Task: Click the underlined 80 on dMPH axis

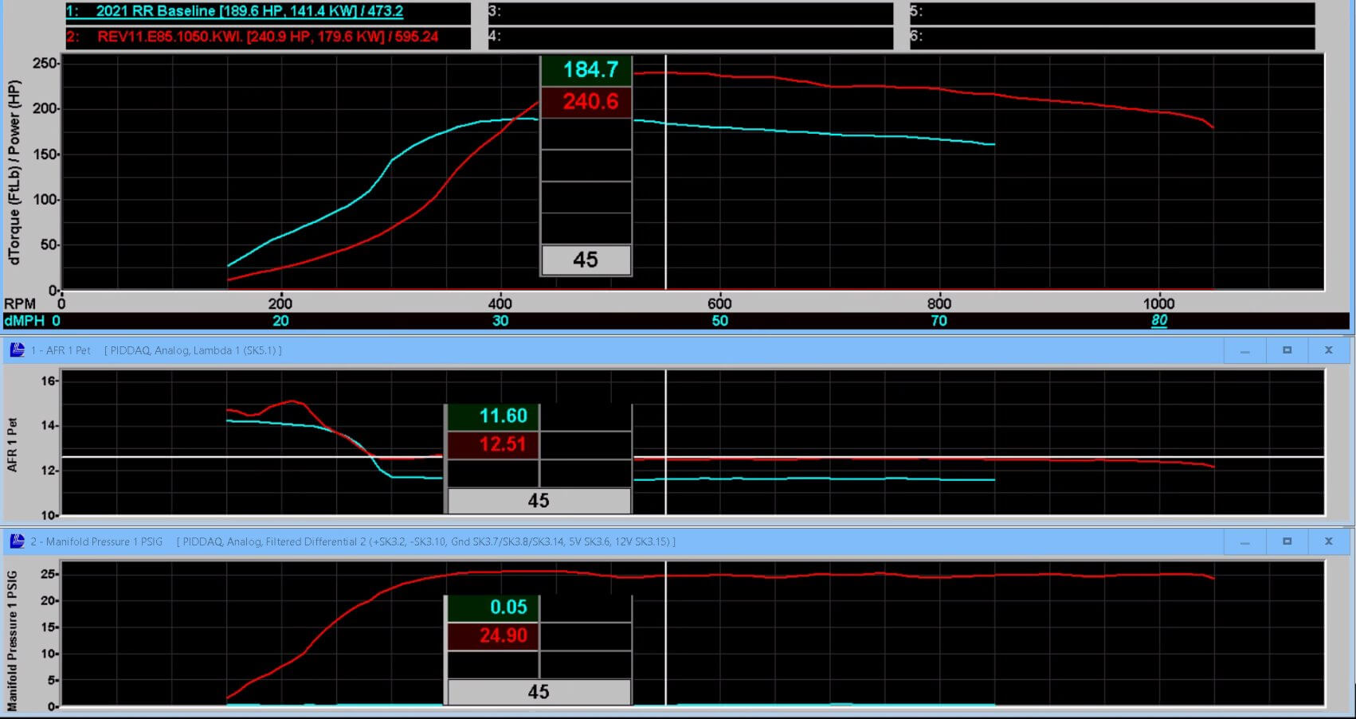Action: pyautogui.click(x=1158, y=321)
